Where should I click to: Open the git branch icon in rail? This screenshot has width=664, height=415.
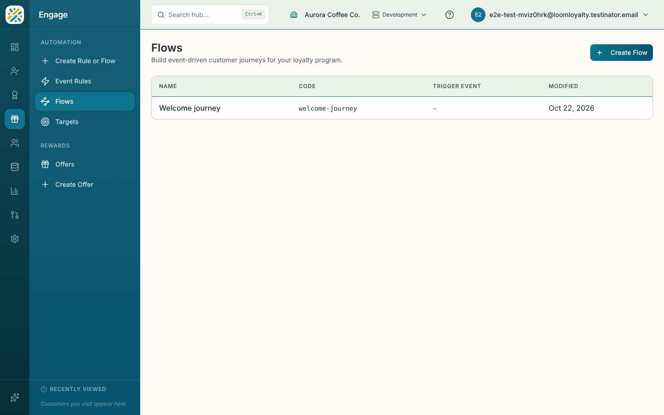[x=15, y=215]
